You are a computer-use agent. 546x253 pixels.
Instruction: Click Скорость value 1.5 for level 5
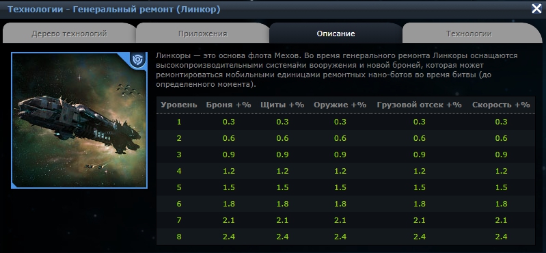[x=501, y=187]
